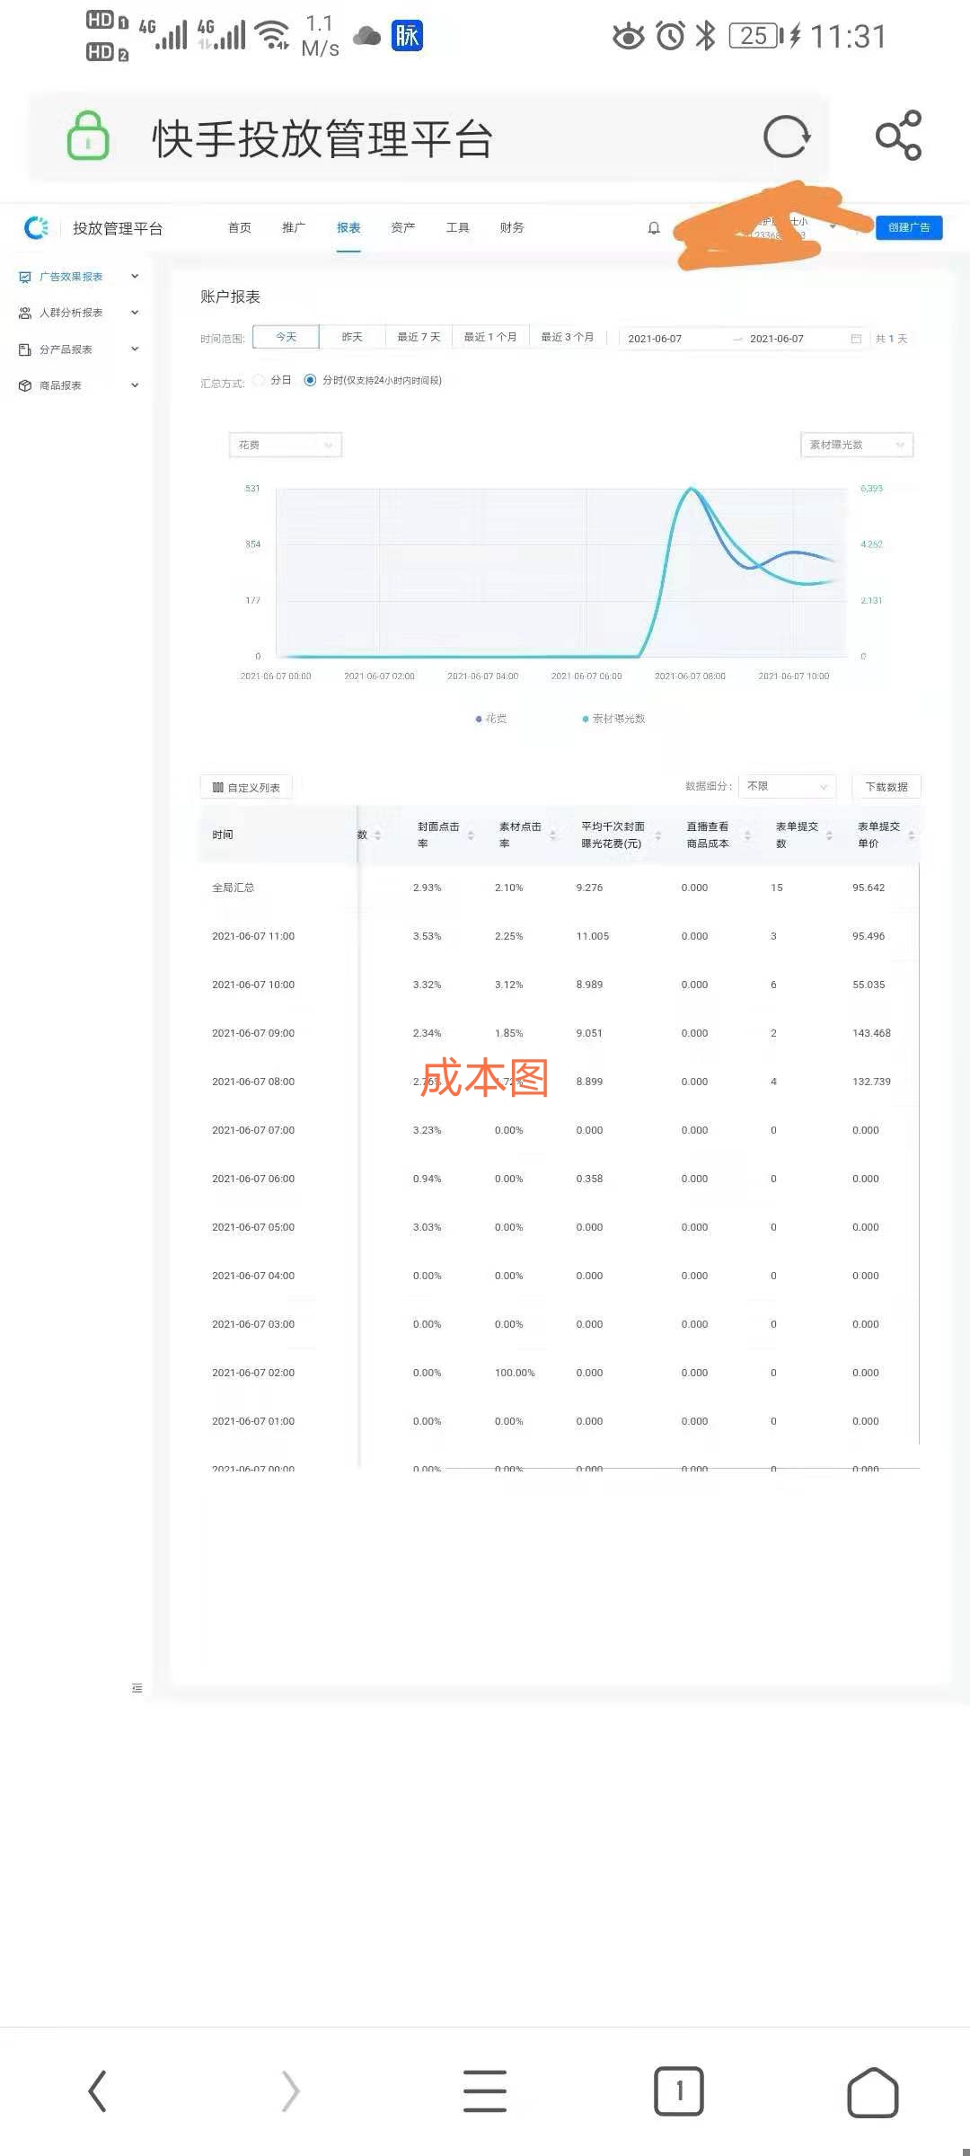Click the platform logo icon

(x=37, y=228)
